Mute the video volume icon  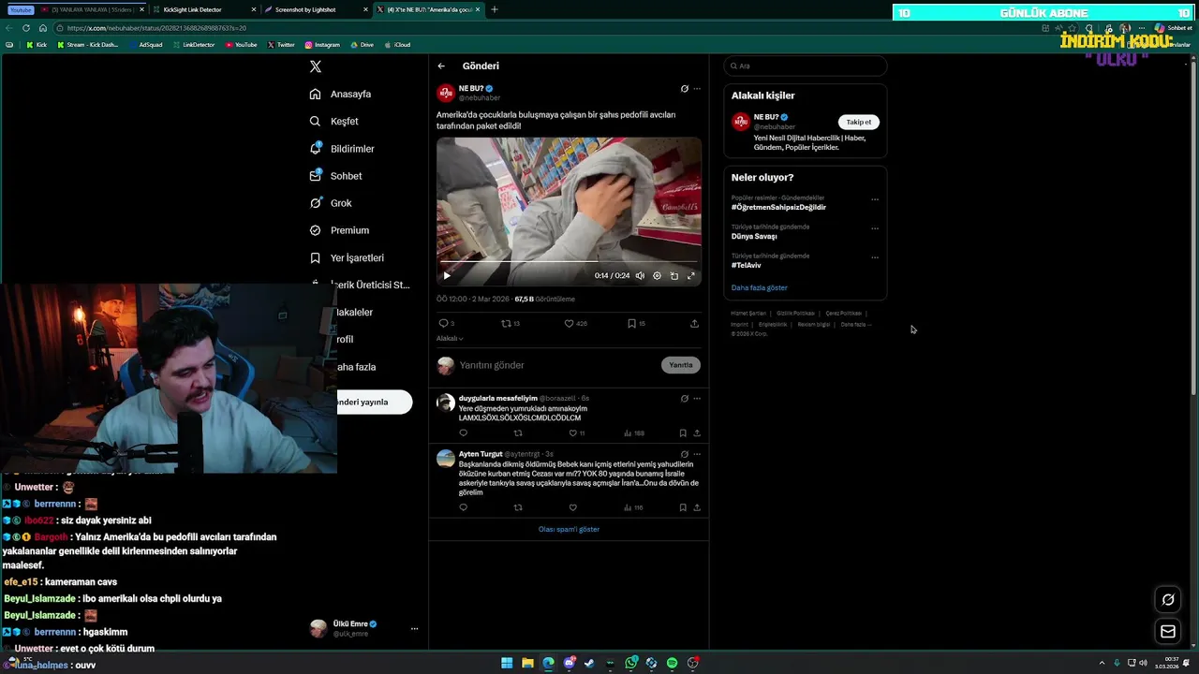click(x=640, y=275)
